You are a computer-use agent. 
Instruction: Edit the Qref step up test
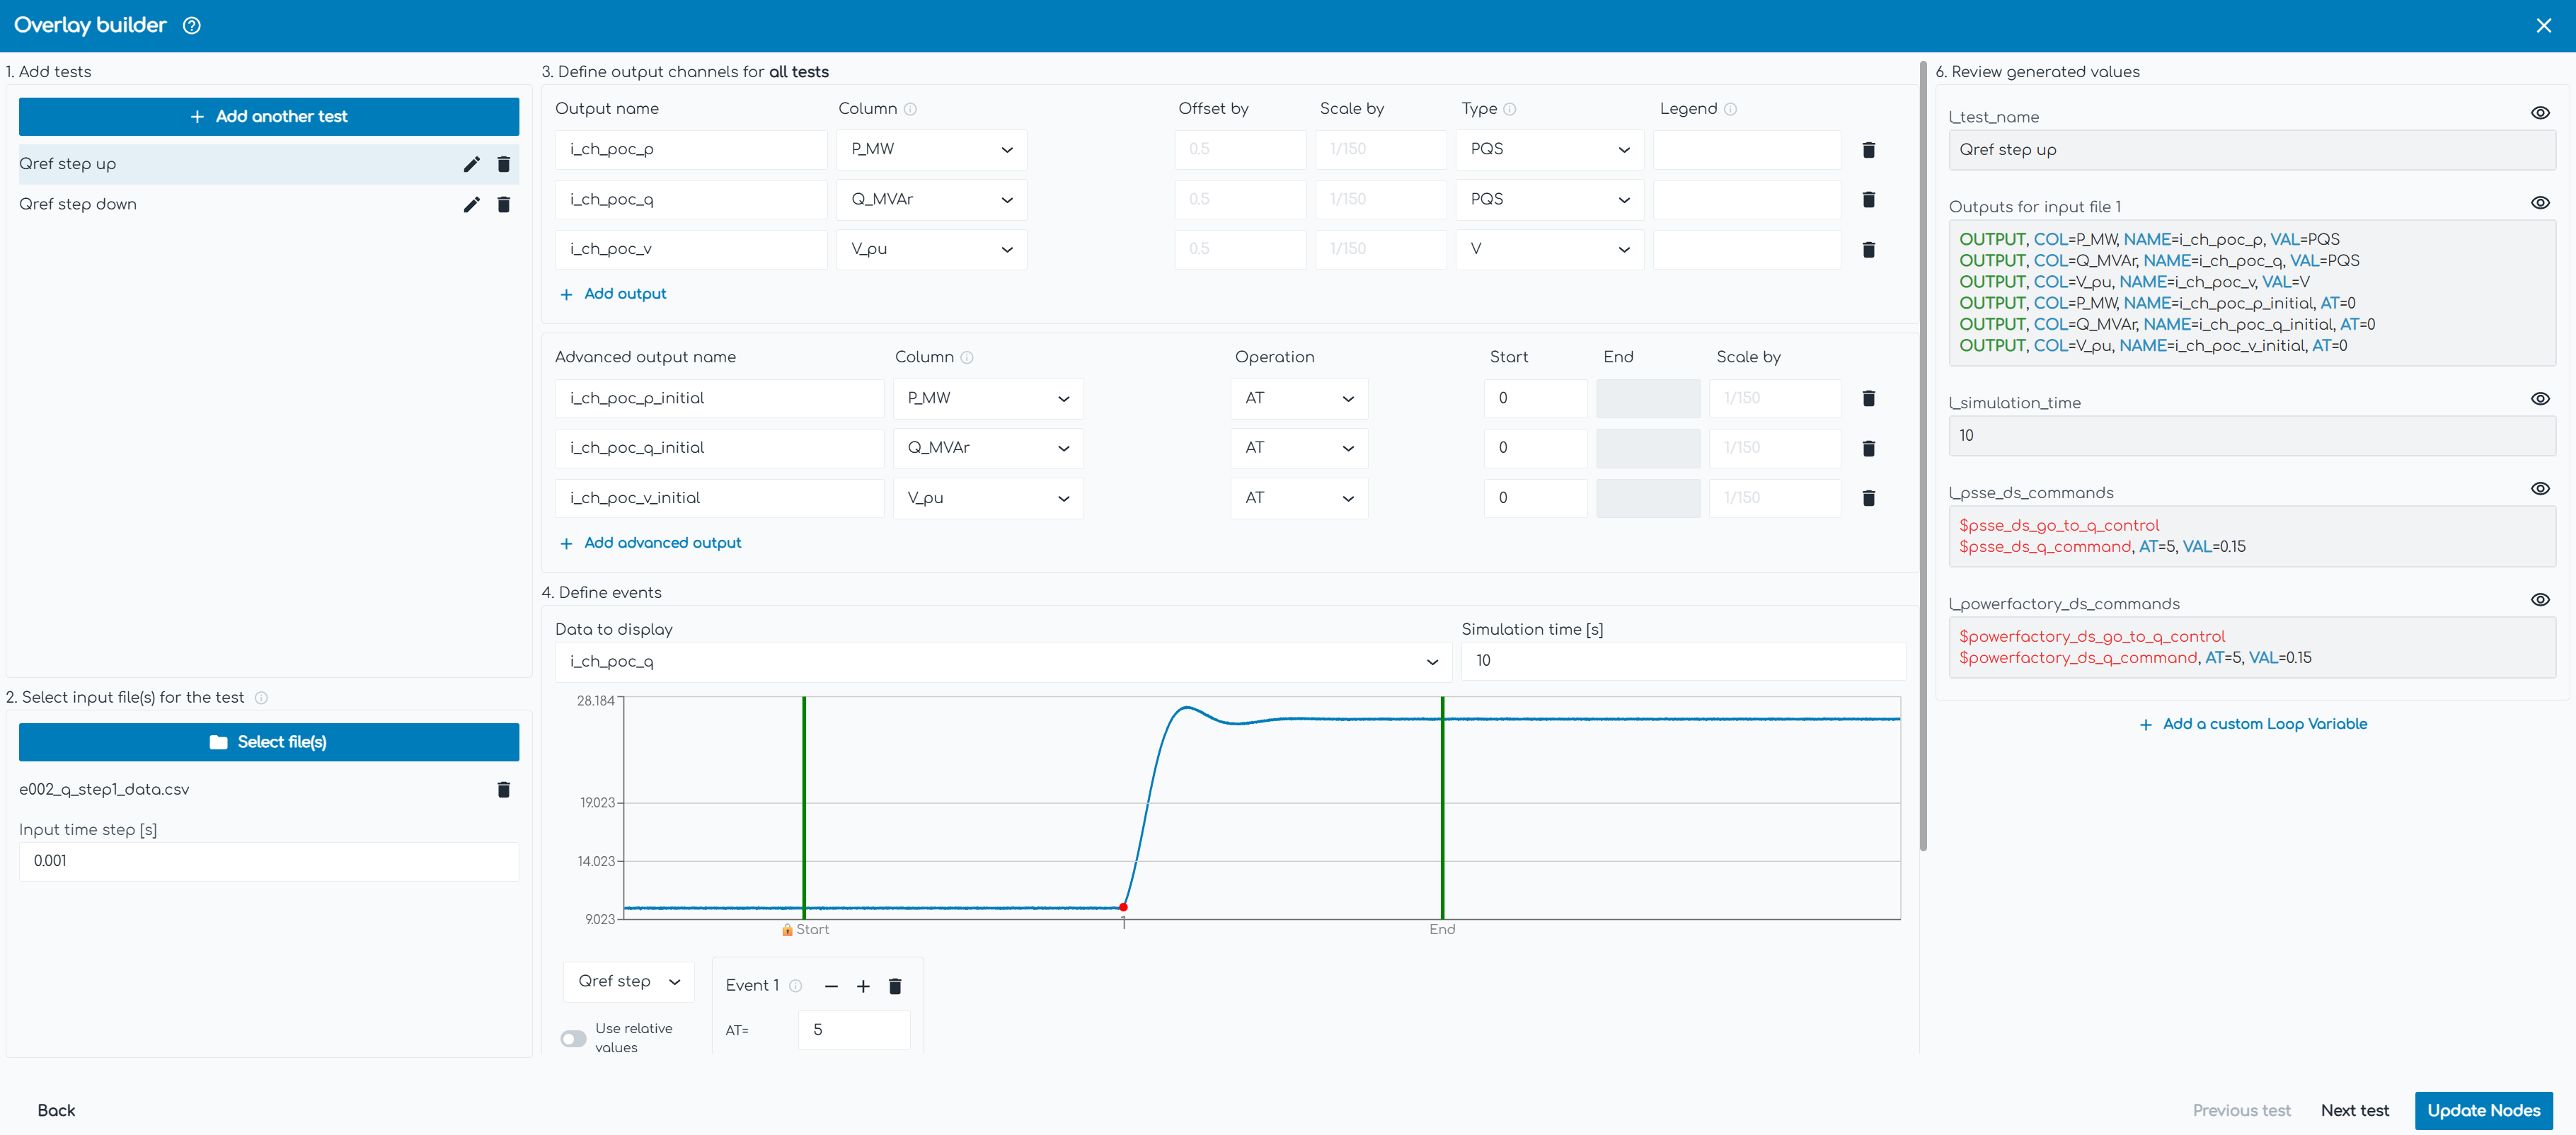click(x=471, y=164)
